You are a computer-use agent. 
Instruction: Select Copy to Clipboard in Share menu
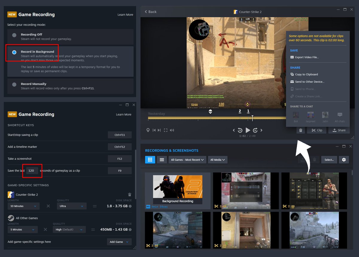(x=306, y=74)
